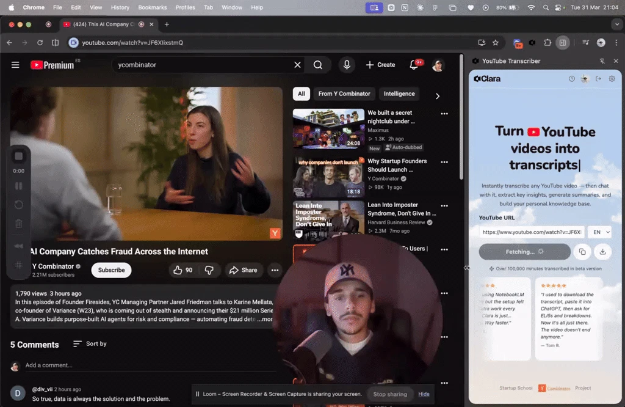The image size is (625, 407).
Task: Click the Add a comment field
Action: [x=151, y=365]
